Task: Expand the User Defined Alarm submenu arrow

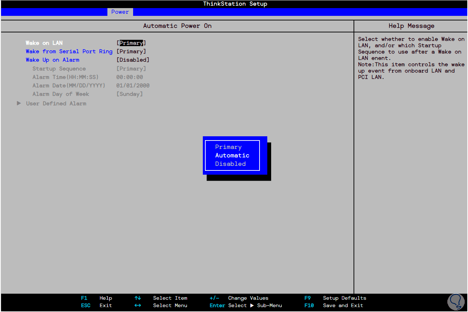Action: click(19, 104)
